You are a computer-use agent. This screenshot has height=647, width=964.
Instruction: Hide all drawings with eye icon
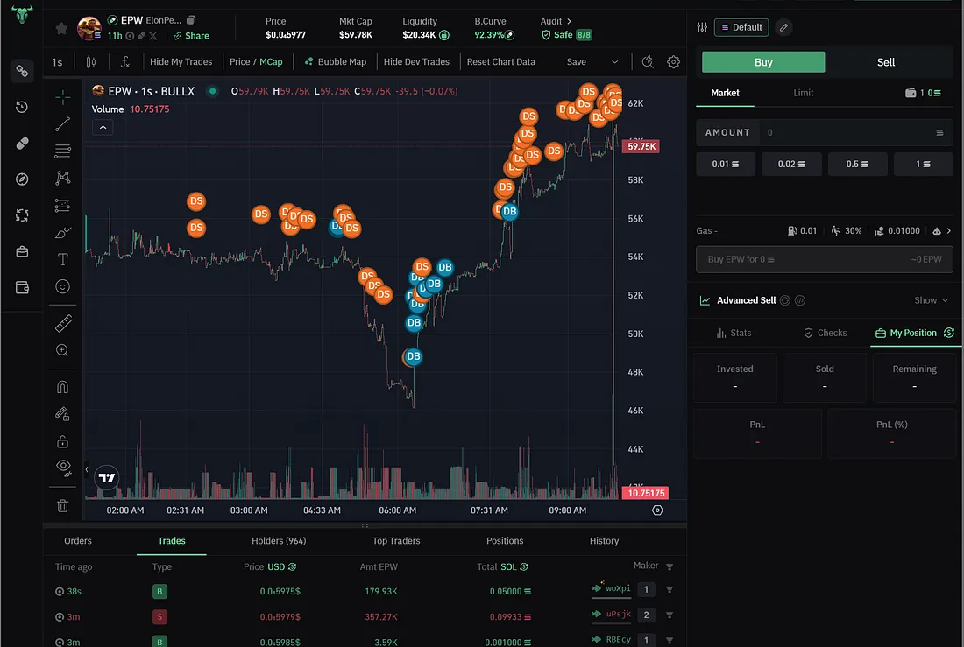(63, 467)
